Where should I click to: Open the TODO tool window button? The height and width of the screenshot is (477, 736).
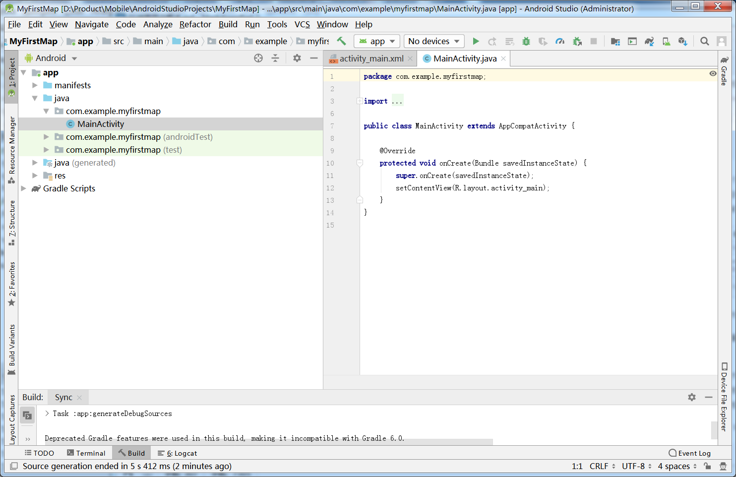39,453
